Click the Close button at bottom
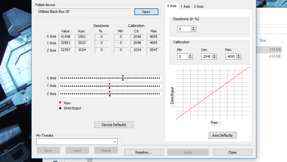287x162 pixels. [232, 152]
